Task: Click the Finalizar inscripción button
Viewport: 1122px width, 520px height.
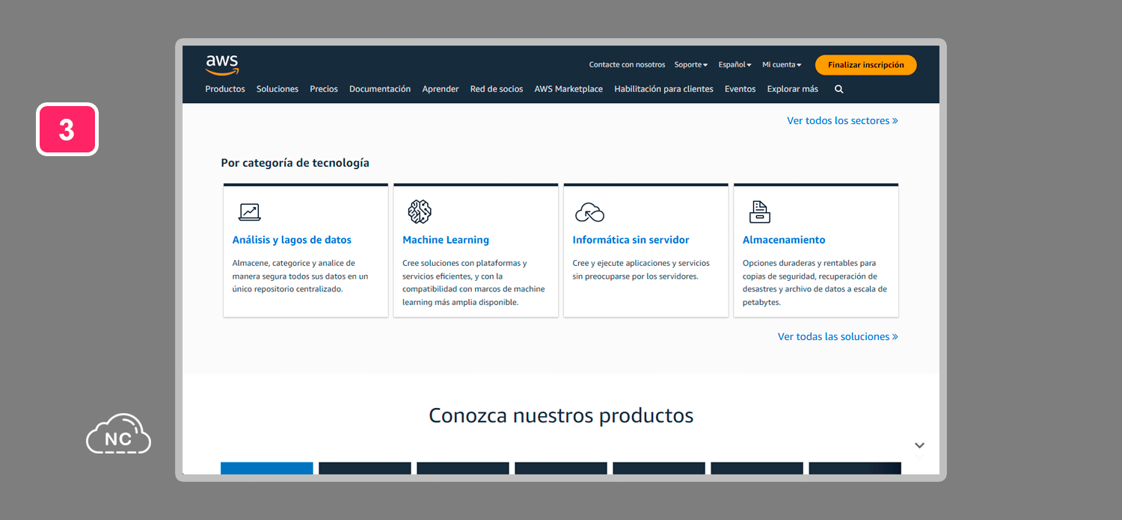Action: coord(865,65)
